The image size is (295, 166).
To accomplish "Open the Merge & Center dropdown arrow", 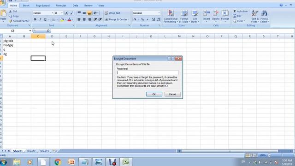I will (x=129, y=19).
